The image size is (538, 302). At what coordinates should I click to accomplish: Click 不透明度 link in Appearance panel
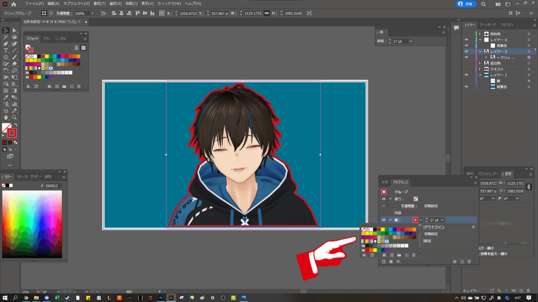tap(409, 206)
